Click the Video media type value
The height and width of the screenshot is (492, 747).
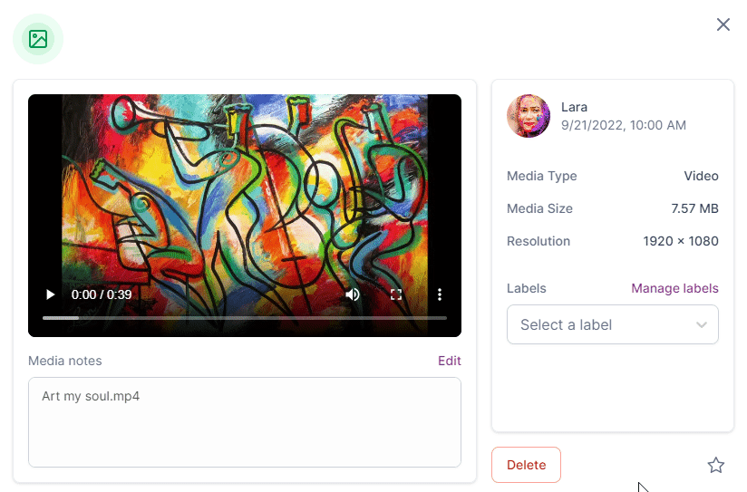[702, 176]
